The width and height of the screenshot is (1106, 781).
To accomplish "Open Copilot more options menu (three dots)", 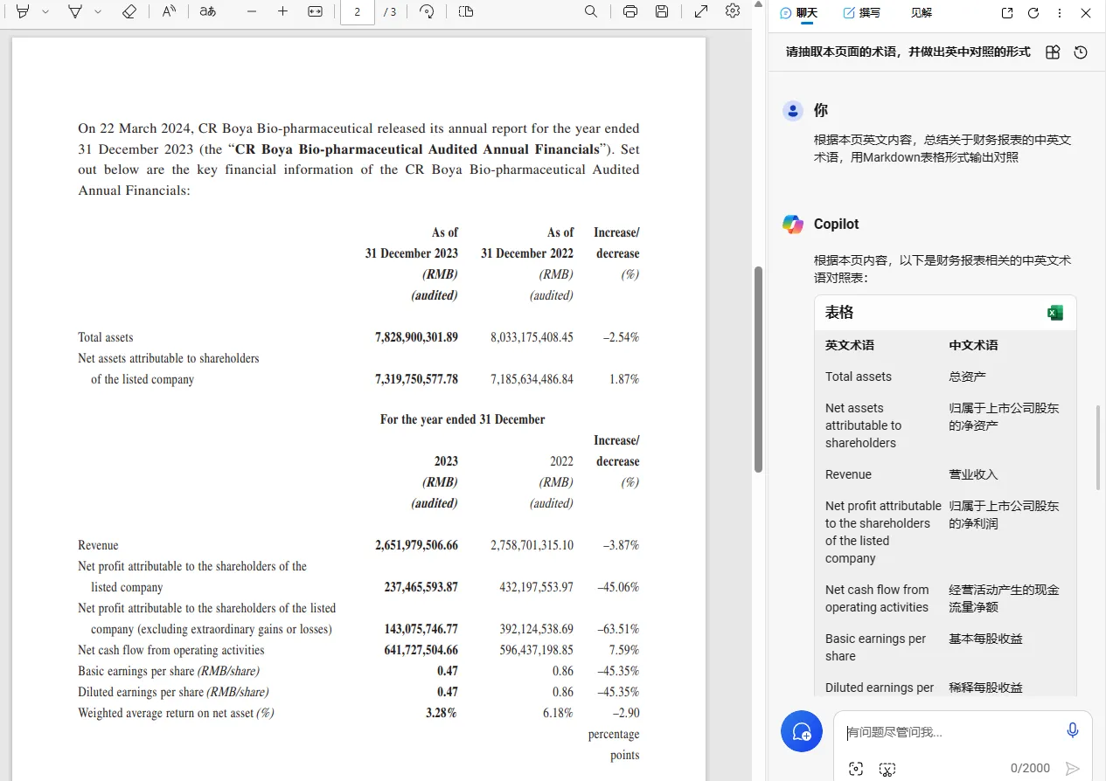I will click(1060, 13).
